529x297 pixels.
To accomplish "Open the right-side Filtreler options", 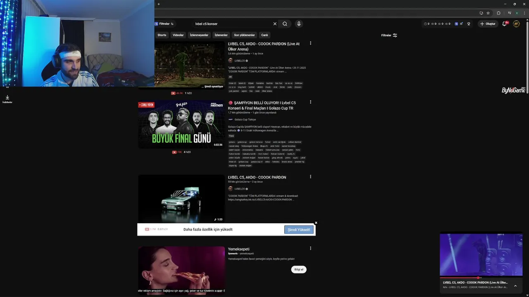I will pyautogui.click(x=389, y=35).
